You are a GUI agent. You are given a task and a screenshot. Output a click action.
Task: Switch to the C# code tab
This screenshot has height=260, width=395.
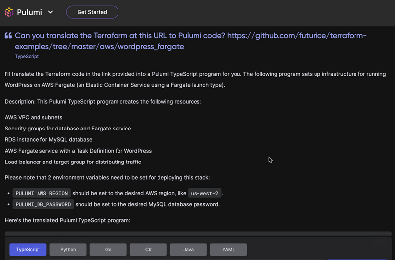(148, 250)
